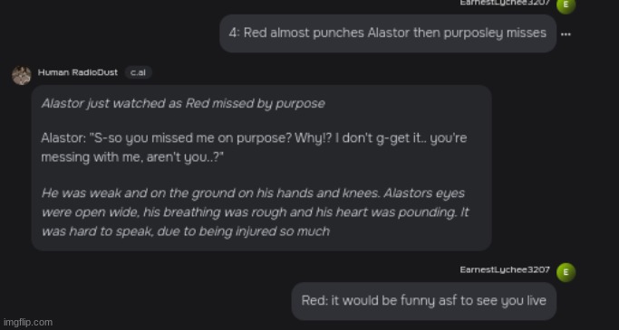Click the cut-off EarnestLychee3207 username at the top
This screenshot has height=330, width=619.
point(505,3)
